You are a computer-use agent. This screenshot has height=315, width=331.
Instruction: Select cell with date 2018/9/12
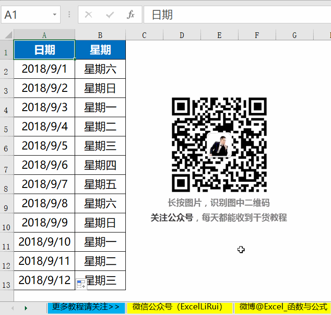[x=44, y=280]
